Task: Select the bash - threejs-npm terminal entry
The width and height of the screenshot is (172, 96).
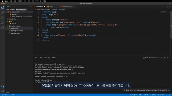Action: point(149,58)
